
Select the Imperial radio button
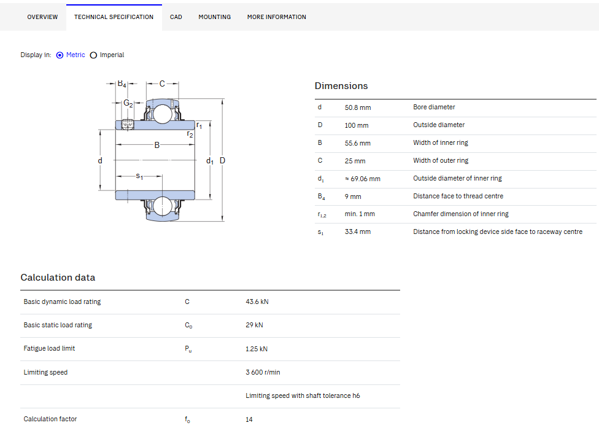pyautogui.click(x=93, y=55)
